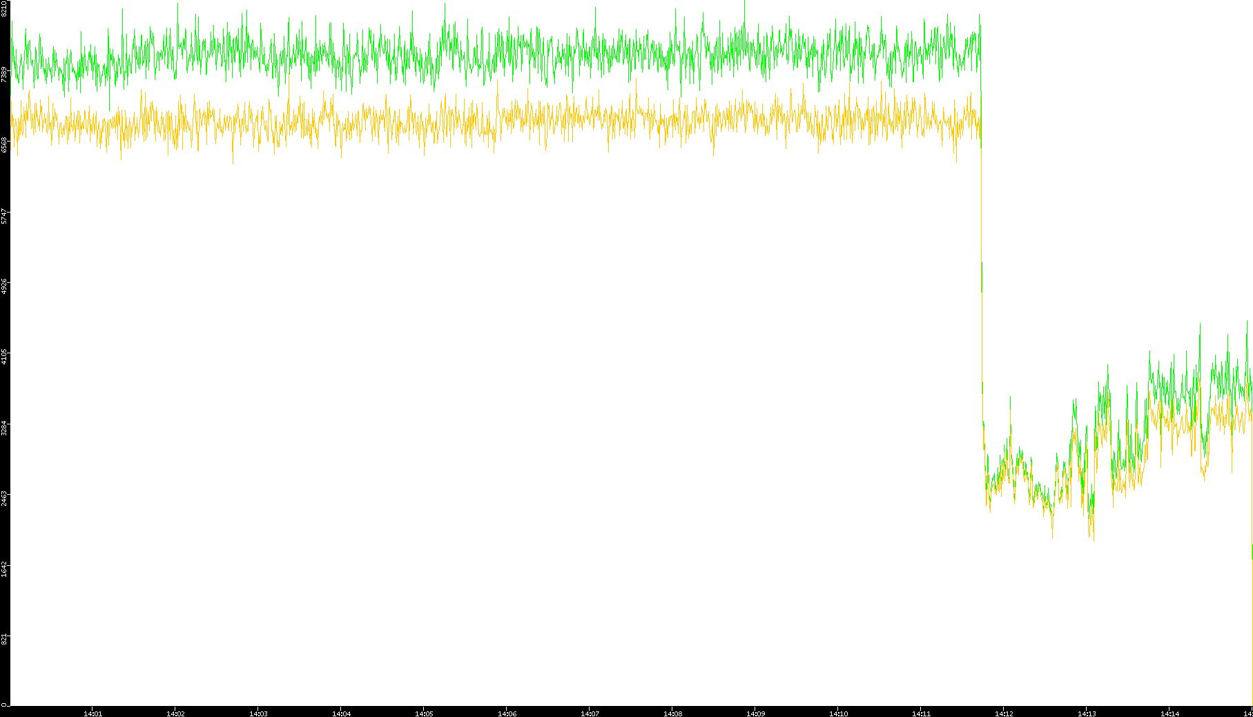This screenshot has height=717, width=1253.
Task: Select the 14:13 time marker
Action: click(1087, 713)
